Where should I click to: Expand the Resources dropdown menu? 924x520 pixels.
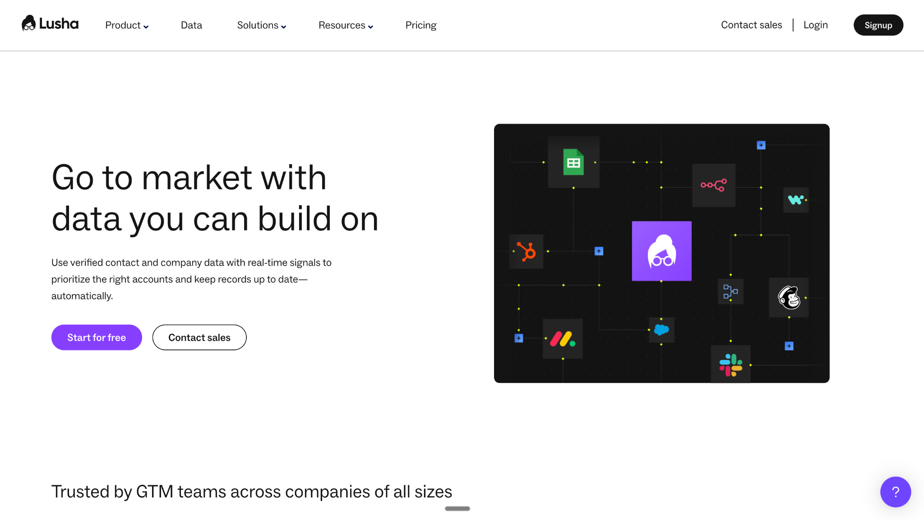[x=346, y=25]
